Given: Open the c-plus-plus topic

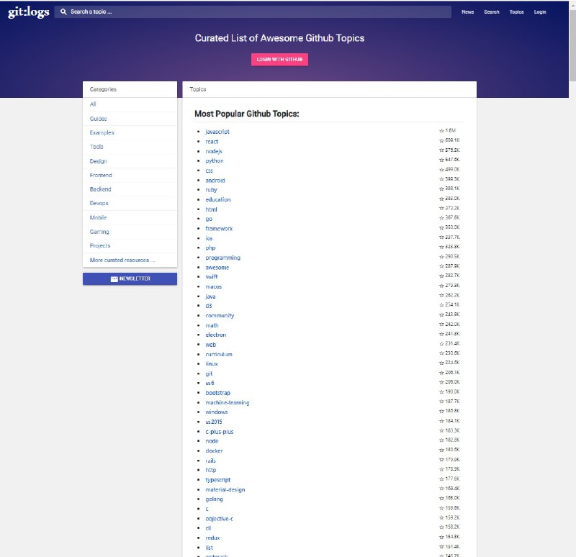Looking at the screenshot, I should 220,432.
